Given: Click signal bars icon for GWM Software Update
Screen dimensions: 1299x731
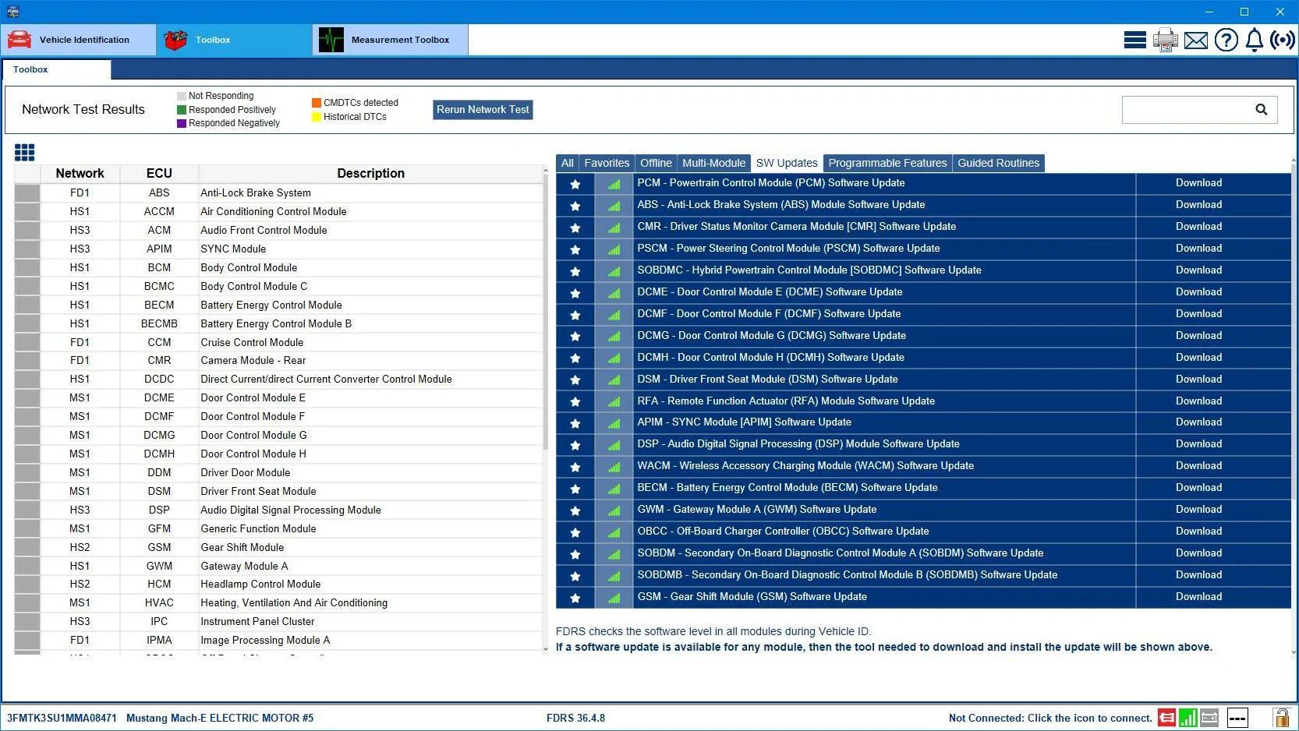Looking at the screenshot, I should (614, 510).
